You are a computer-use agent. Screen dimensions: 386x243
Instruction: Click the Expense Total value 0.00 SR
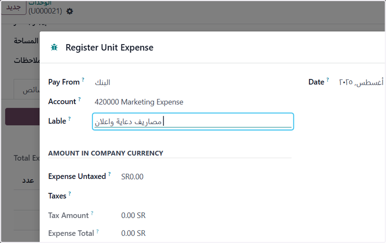tap(133, 233)
